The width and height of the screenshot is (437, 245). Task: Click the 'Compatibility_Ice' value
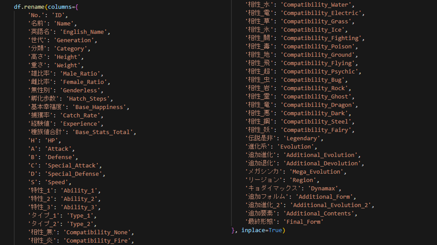click(312, 30)
